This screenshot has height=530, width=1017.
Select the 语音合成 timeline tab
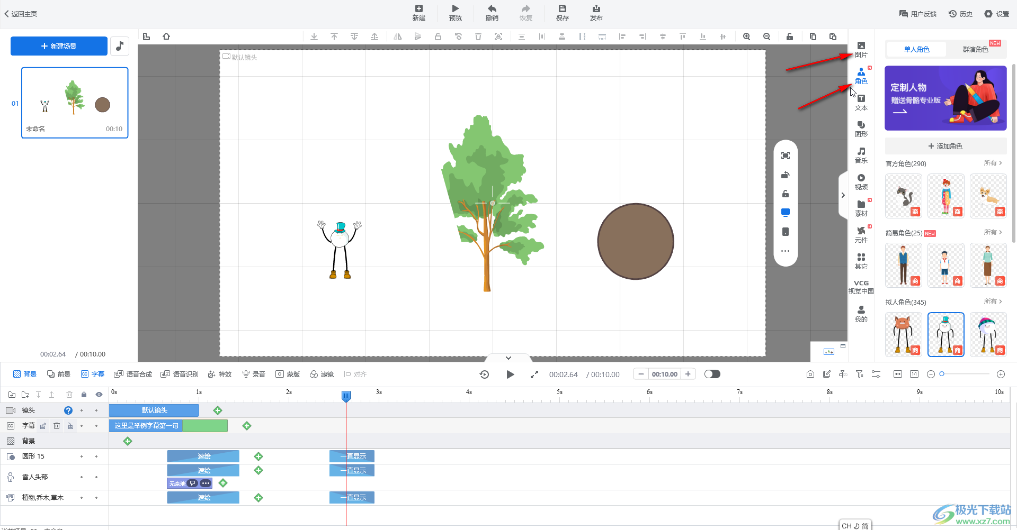133,374
